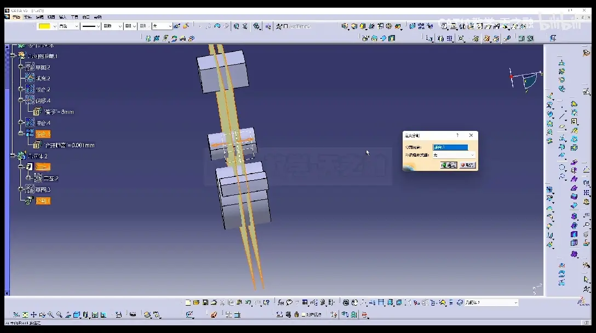
Task: Click the Save disk icon in bottom toolbar
Action: coord(205,302)
